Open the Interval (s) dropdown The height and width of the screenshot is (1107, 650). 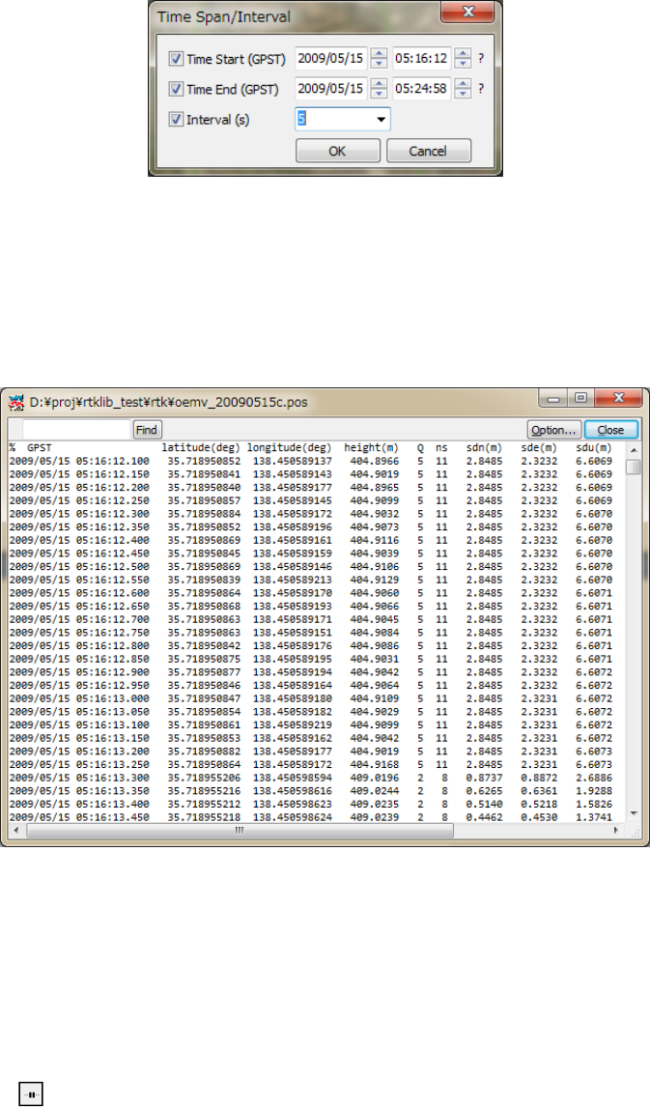382,120
